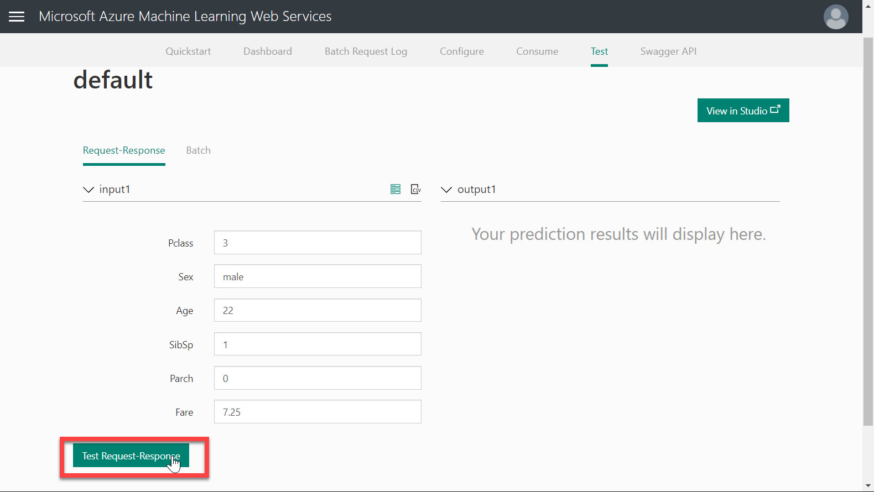Open the hamburger navigation menu
The height and width of the screenshot is (492, 874).
[x=17, y=17]
